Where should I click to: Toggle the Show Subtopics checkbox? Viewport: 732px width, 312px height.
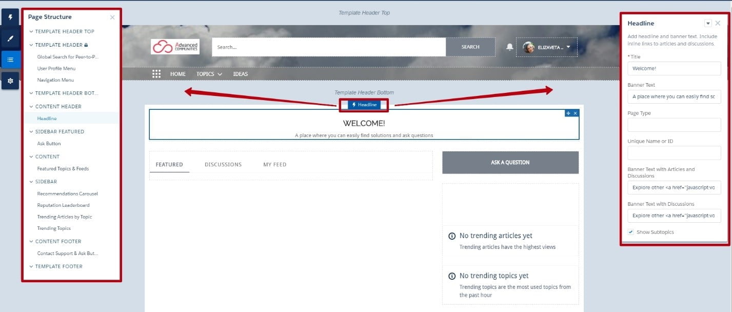click(x=631, y=232)
